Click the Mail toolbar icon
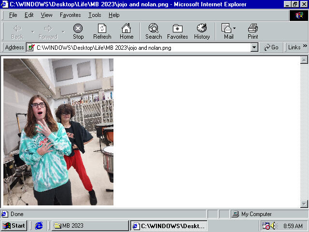The image size is (309, 232). pyautogui.click(x=228, y=31)
